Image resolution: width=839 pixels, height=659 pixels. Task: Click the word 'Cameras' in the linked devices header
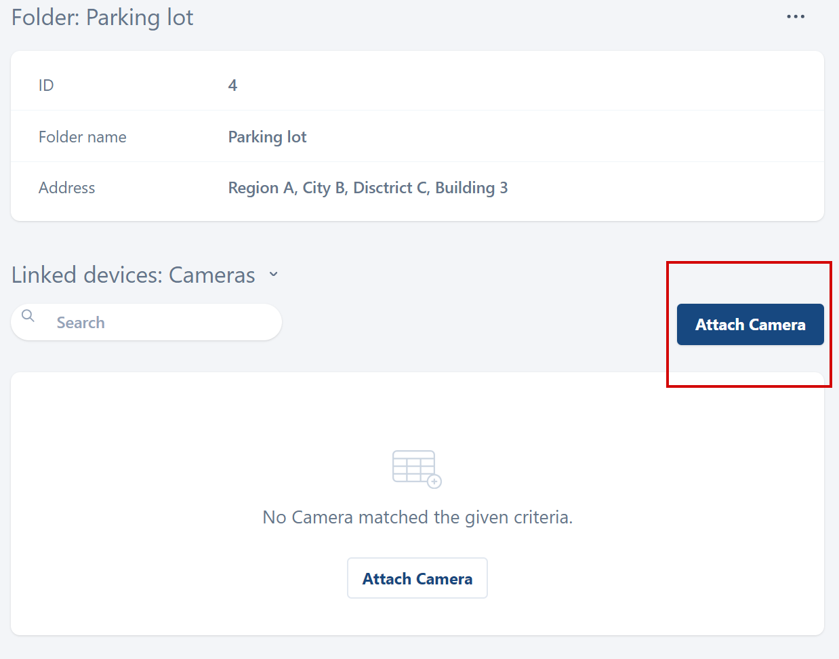point(211,275)
